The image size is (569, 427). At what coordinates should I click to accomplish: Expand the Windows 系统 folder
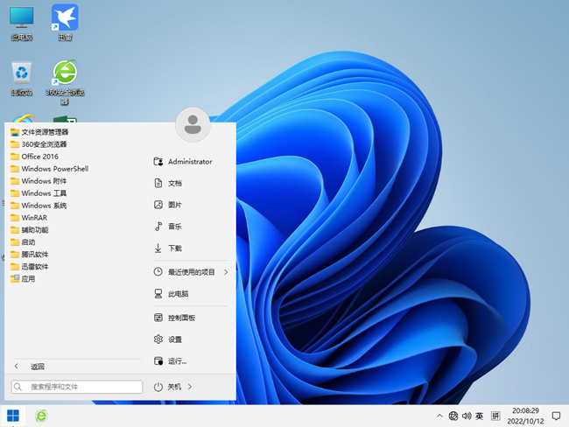click(39, 206)
